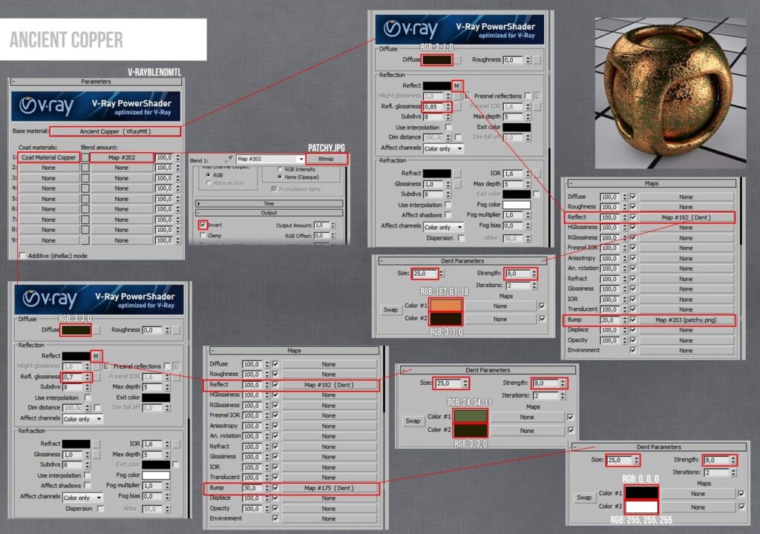The image size is (760, 534).
Task: Open the Map #202 dropdown list
Action: 301,159
